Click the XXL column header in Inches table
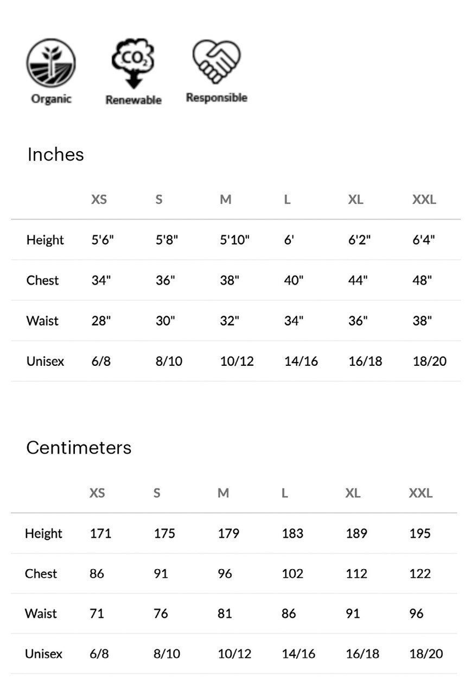Screen dimensions: 472x684 tap(424, 199)
